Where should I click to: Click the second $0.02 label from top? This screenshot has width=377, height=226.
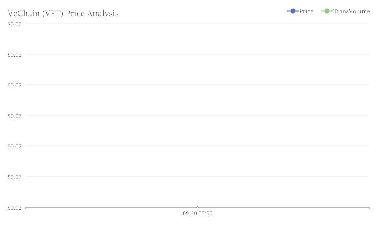pyautogui.click(x=14, y=55)
